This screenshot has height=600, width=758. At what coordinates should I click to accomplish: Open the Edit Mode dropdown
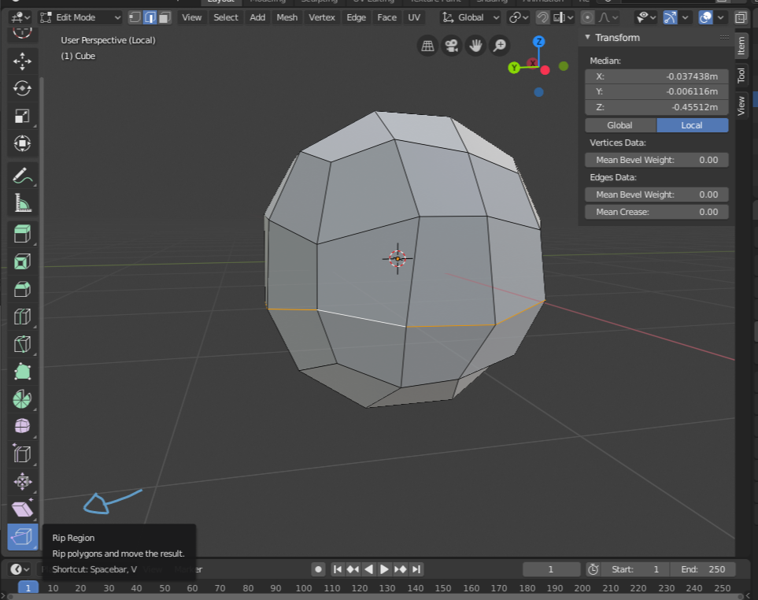(81, 18)
